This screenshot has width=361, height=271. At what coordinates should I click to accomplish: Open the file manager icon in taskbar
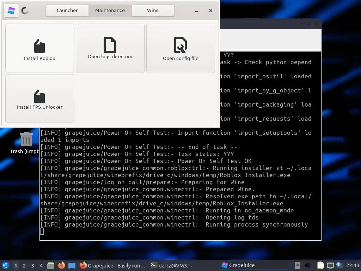coord(51,265)
